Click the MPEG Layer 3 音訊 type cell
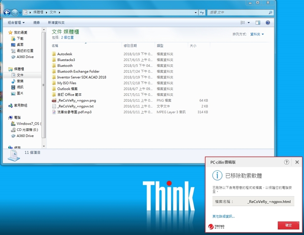Image resolution: width=304 pixels, height=235 pixels. 171,112
